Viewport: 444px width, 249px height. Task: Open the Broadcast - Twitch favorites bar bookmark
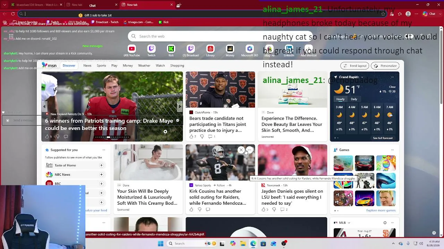click(105, 22)
